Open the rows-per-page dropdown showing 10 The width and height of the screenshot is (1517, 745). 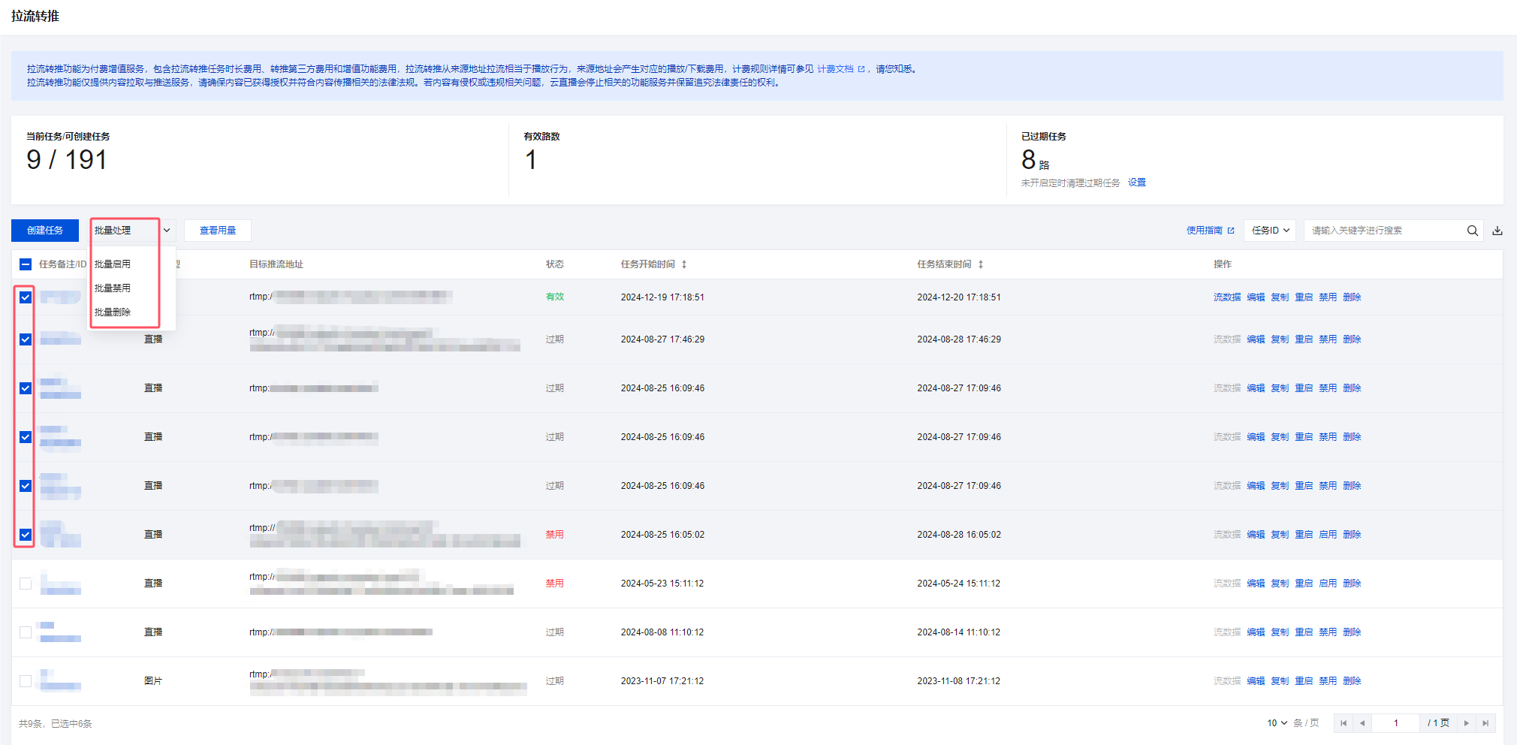(x=1277, y=723)
